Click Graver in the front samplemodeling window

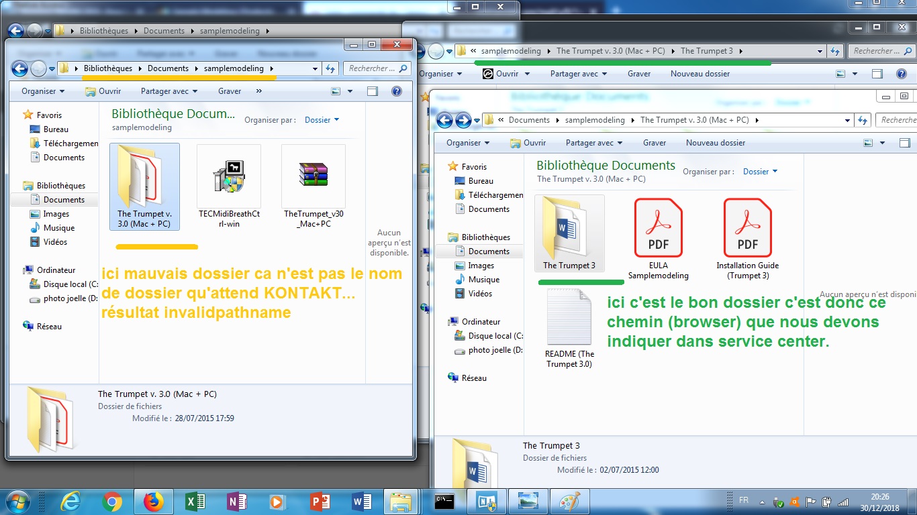pyautogui.click(x=230, y=91)
